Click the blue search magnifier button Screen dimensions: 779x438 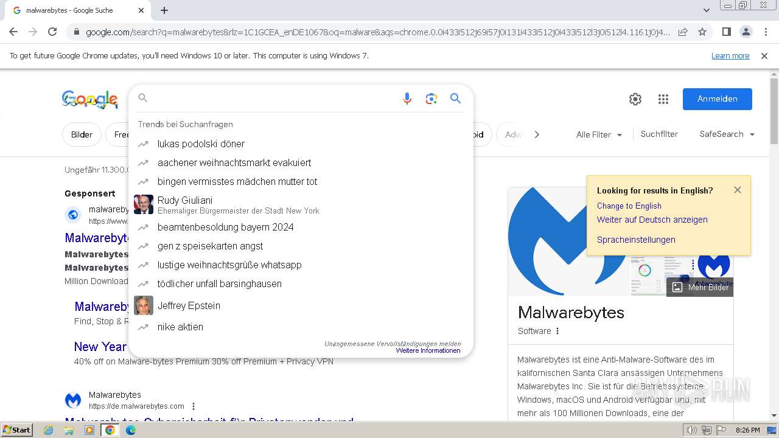[455, 99]
